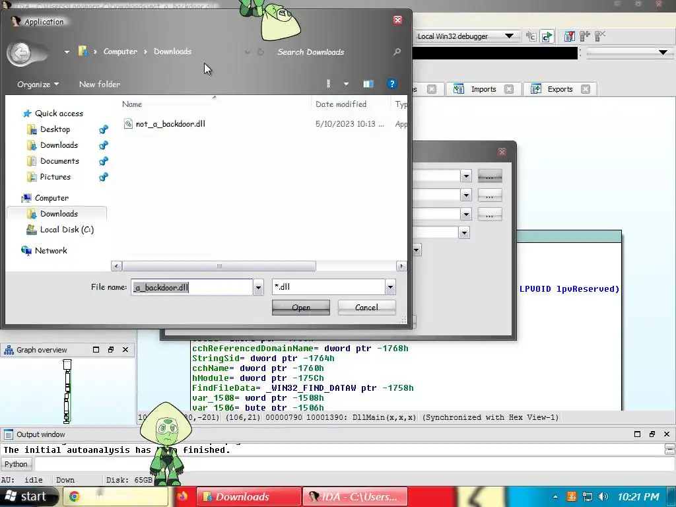The width and height of the screenshot is (676, 507).
Task: Click the add watch toolbar icon
Action: [585, 36]
